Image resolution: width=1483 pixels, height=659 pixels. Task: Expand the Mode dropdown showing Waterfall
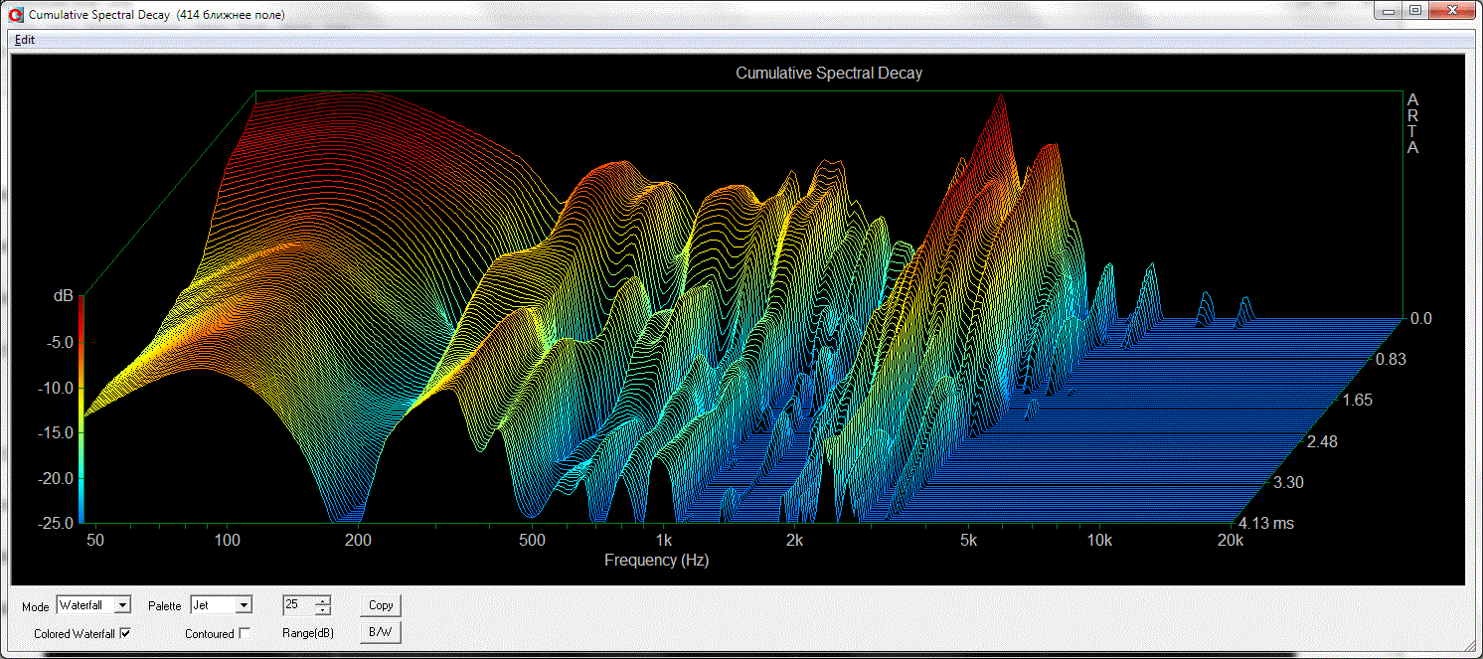[x=122, y=604]
